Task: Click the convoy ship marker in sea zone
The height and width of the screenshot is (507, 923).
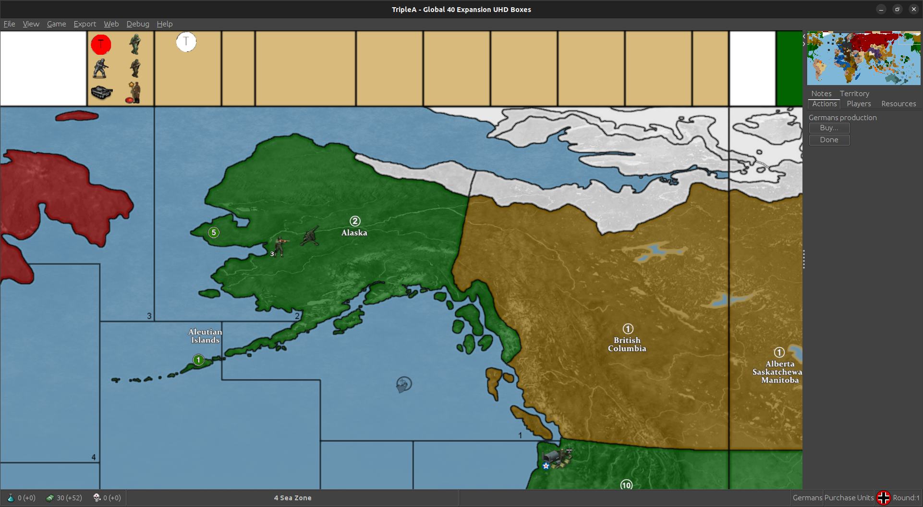Action: 404,384
